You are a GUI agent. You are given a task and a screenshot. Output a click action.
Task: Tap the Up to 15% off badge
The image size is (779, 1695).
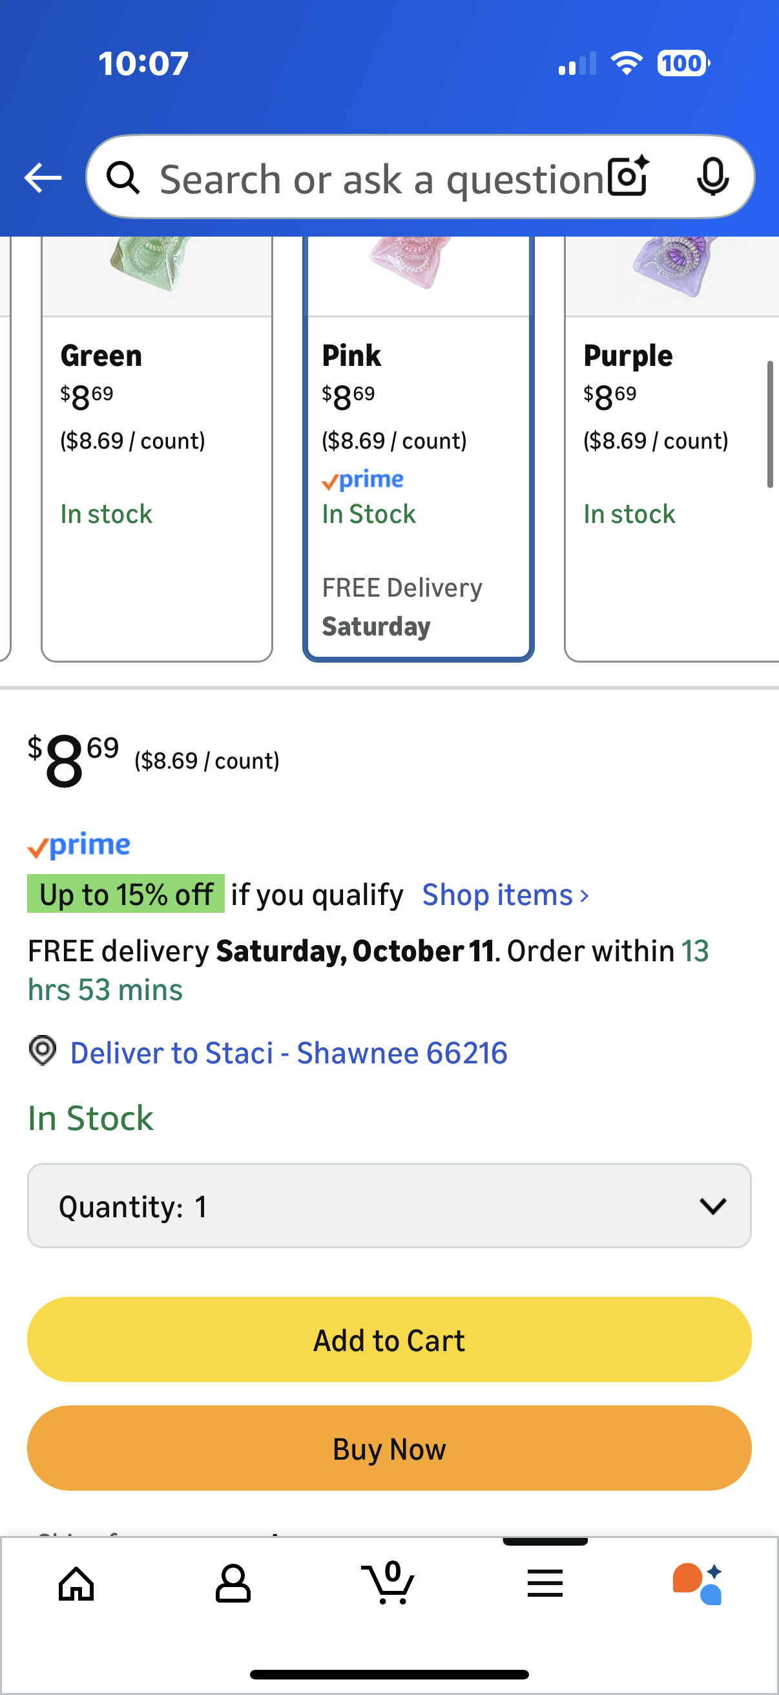tap(125, 894)
